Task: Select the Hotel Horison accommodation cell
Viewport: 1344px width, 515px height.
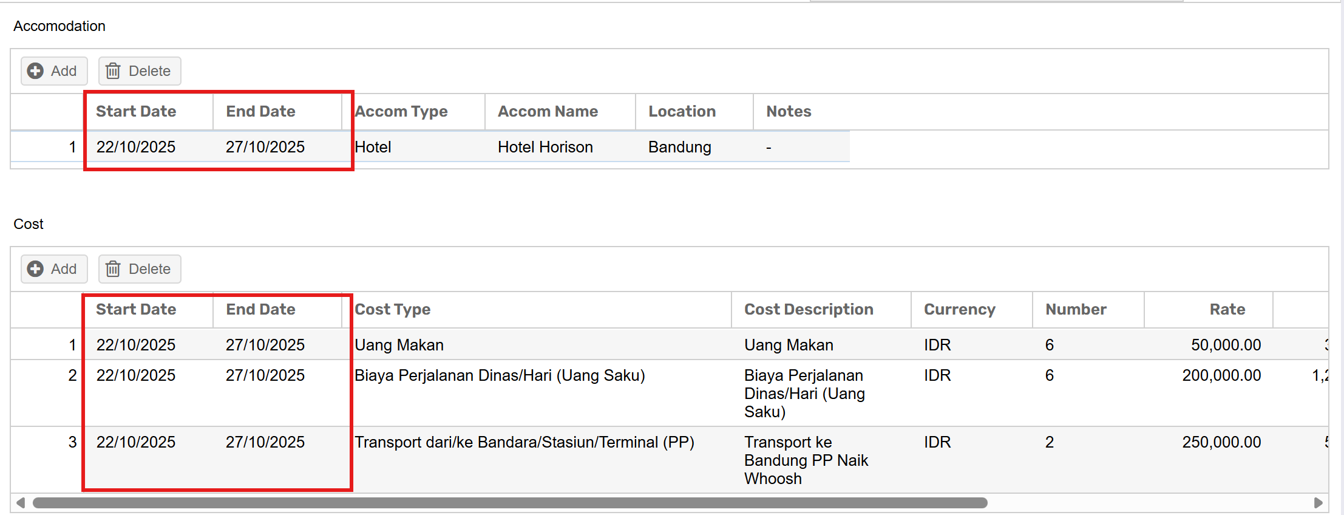Action: coord(545,147)
